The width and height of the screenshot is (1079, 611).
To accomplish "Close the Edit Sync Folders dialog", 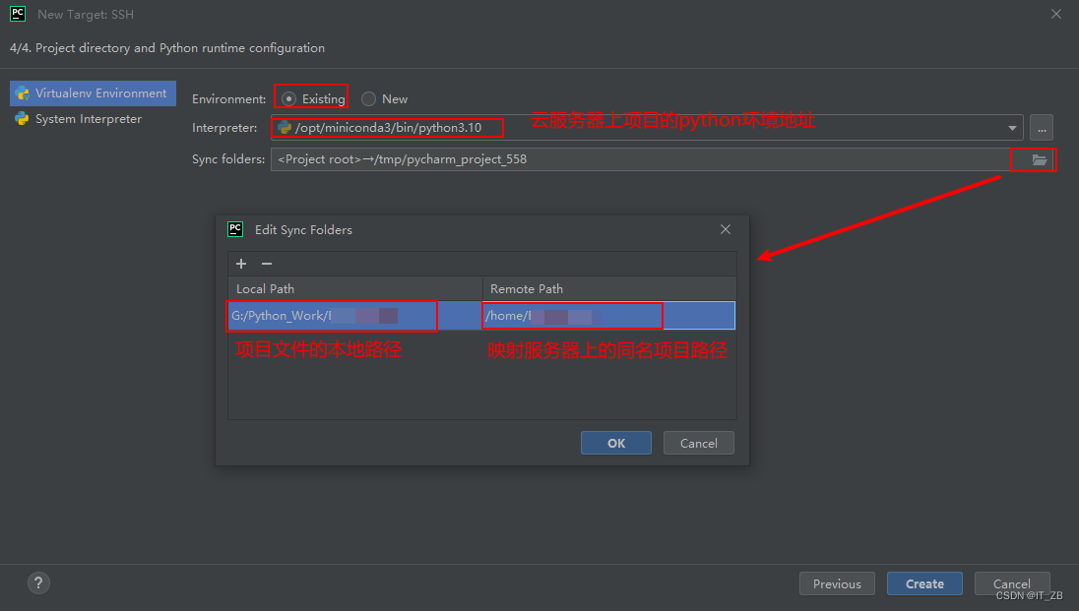I will point(726,229).
